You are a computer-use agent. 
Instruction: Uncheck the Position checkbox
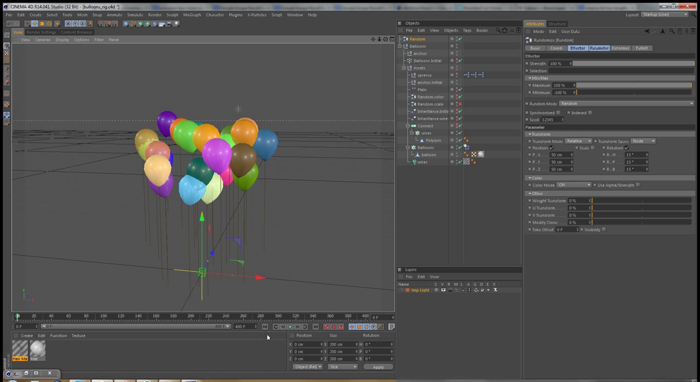551,148
